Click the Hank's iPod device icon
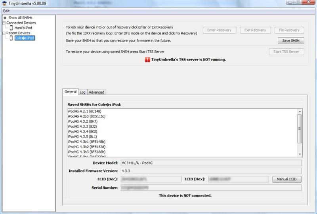The width and height of the screenshot is (317, 214). pyautogui.click(x=11, y=28)
